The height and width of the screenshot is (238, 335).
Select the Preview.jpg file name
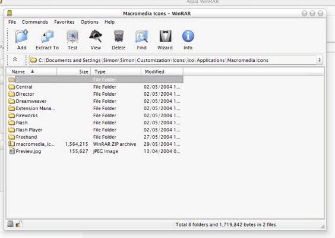click(29, 151)
